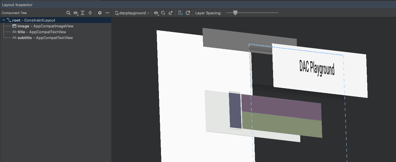This screenshot has width=396, height=162.
Task: Open view options eye menu in toolbar
Action: (x=156, y=13)
